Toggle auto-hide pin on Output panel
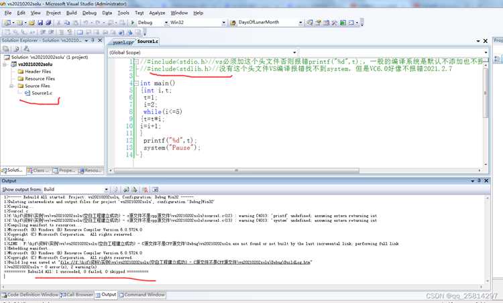 tap(480, 180)
